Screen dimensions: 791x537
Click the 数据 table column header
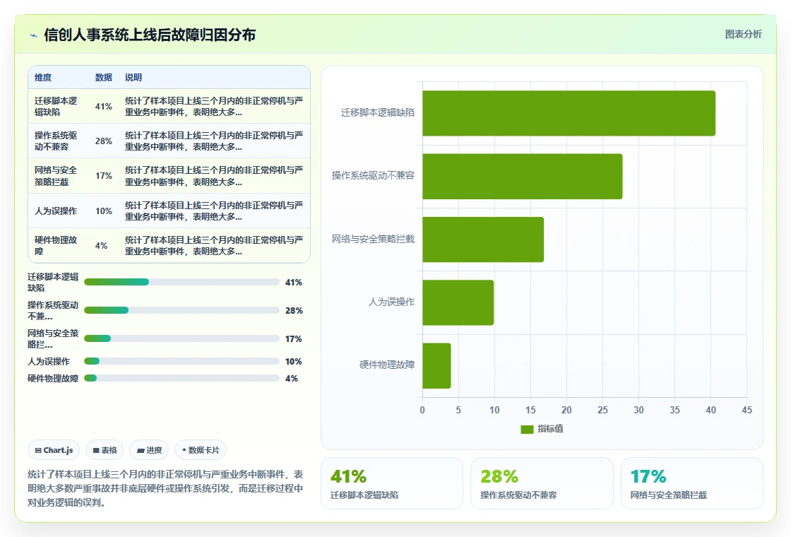tap(103, 78)
